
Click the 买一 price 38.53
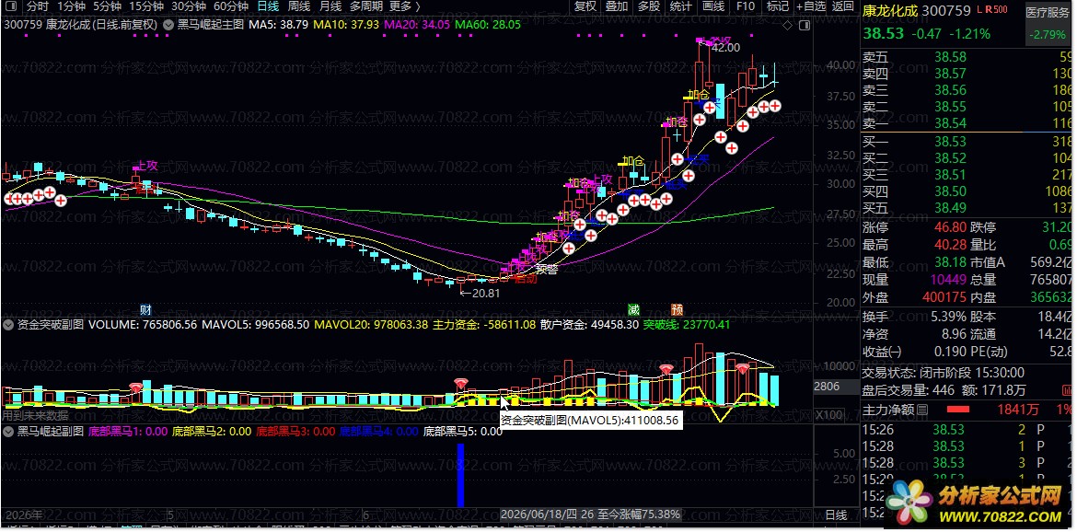(950, 142)
